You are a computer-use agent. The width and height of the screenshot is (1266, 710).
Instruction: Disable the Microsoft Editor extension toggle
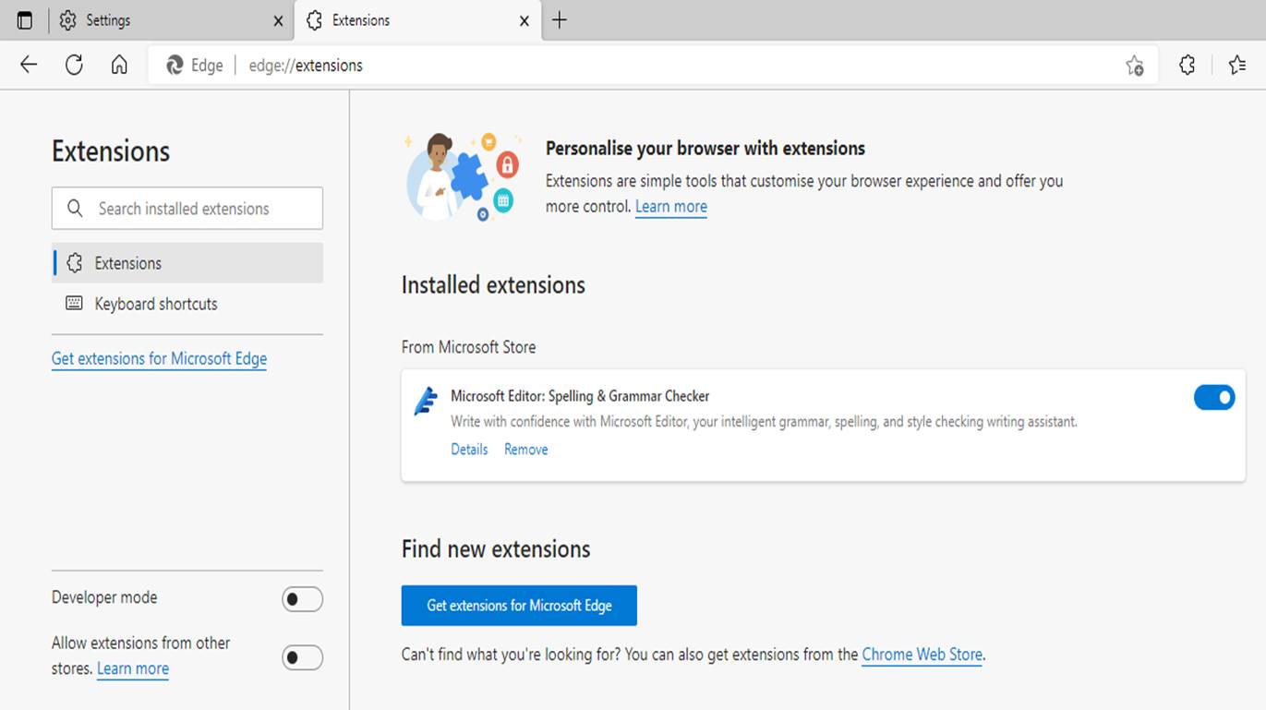(x=1214, y=397)
